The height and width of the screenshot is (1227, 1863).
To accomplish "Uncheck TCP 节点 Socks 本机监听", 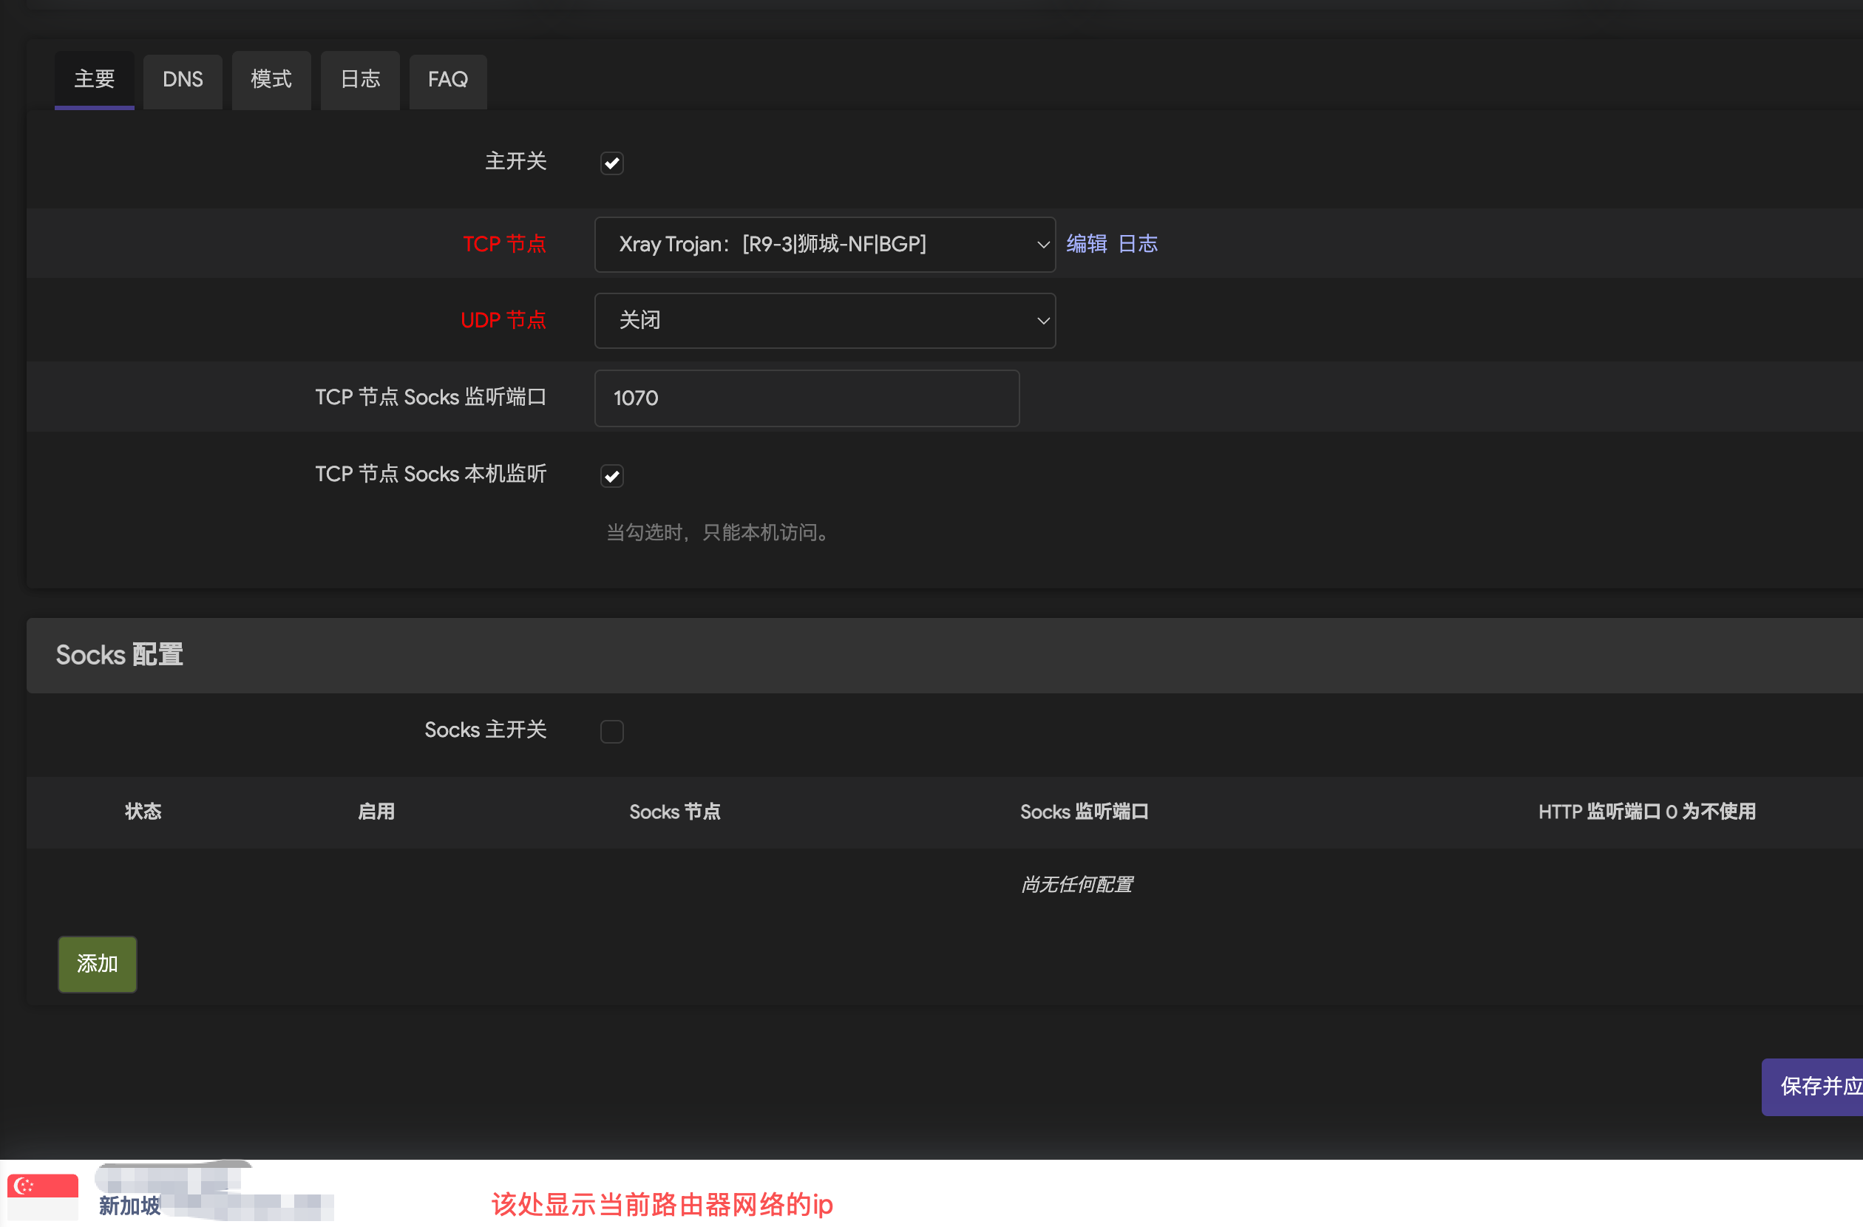I will (x=611, y=475).
